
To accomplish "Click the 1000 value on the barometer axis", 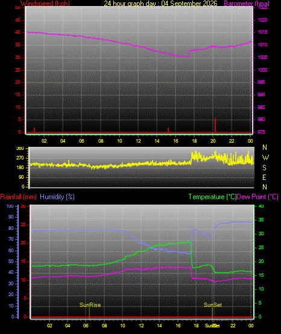I will point(262,70).
